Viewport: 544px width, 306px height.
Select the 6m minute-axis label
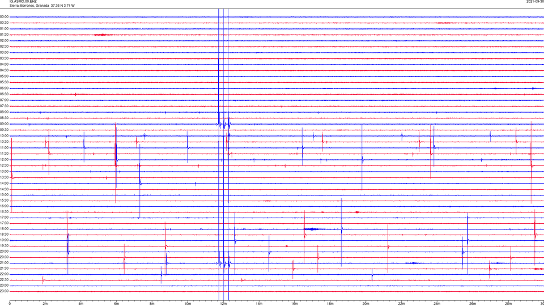pyautogui.click(x=117, y=304)
